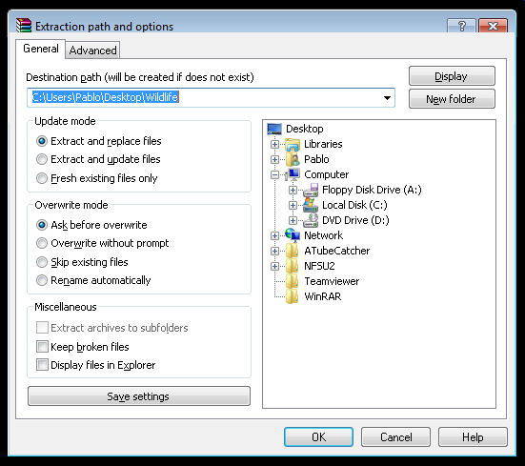Screen dimensions: 525x466
Task: Click the Desktop icon at tree root
Action: click(274, 129)
